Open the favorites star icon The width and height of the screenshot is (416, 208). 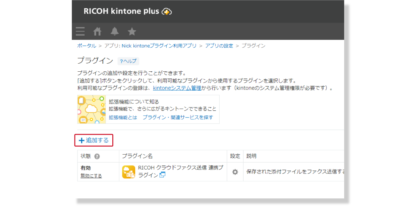click(x=132, y=31)
